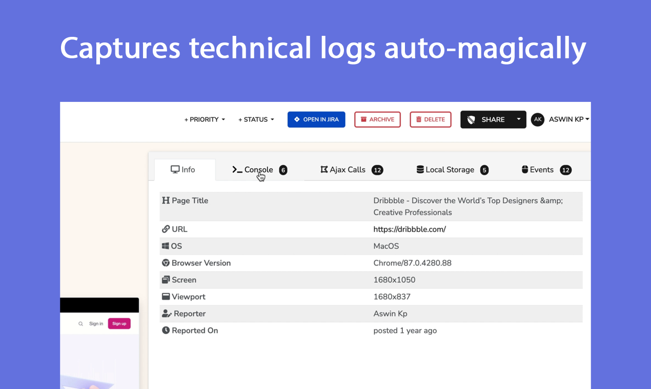Select the posted 1 year ago text

pyautogui.click(x=405, y=331)
